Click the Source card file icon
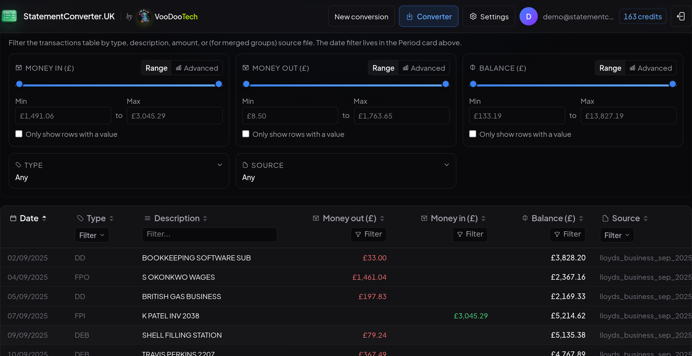Image resolution: width=692 pixels, height=356 pixels. [245, 165]
